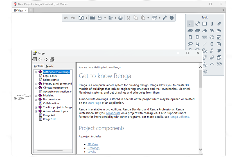Expand Getting to know Renga node
The width and height of the screenshot is (239, 157).
36,72
